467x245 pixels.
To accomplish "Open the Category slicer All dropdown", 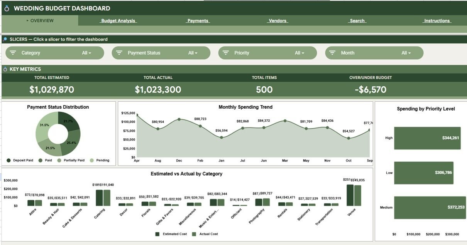I will 87,53.
